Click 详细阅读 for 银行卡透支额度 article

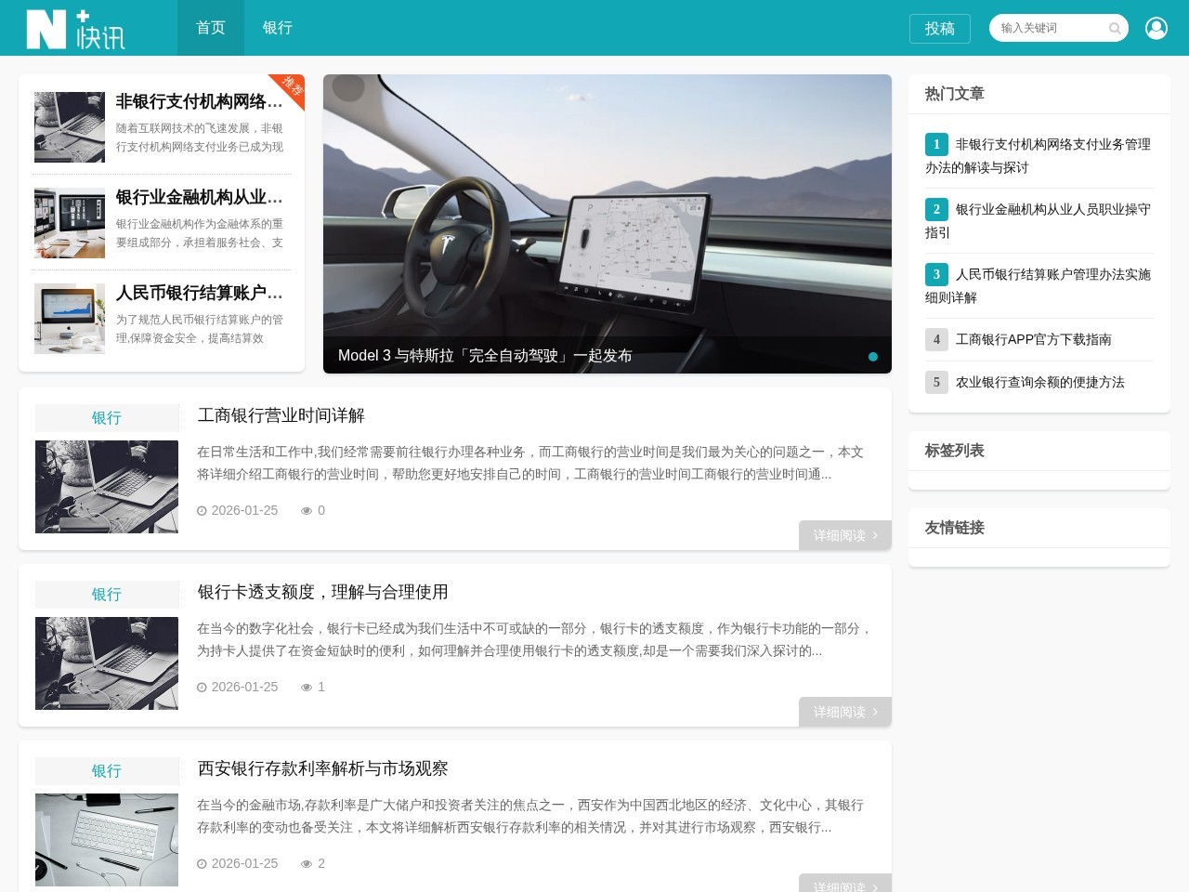coord(844,712)
